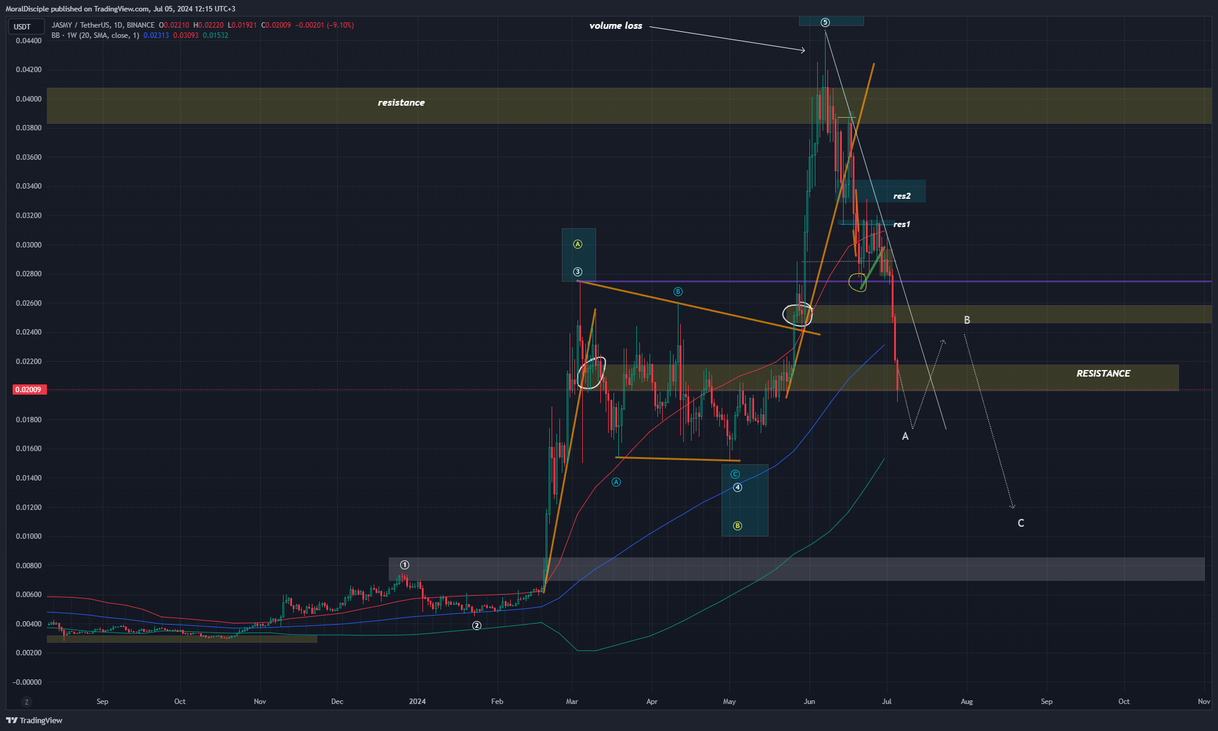Select the white projected 'C' wave label
Screen dimensions: 1218x731
click(1020, 523)
